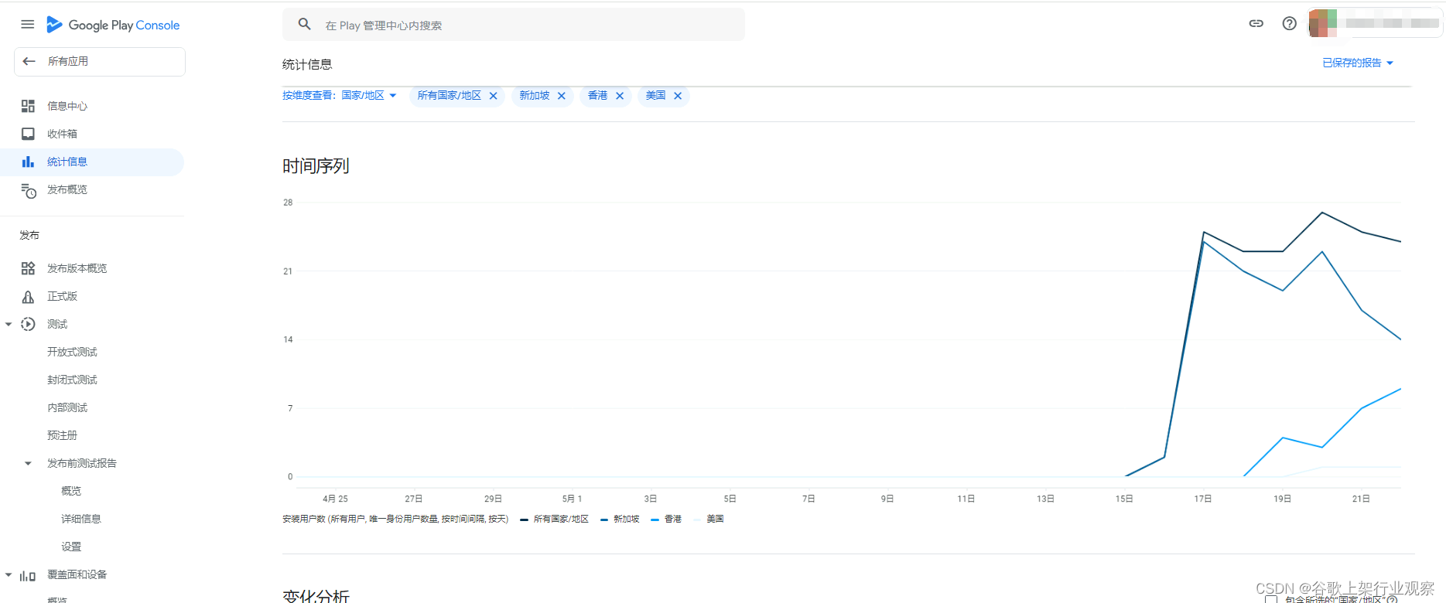Click the 正式版 icon
1446x603 pixels.
28,297
